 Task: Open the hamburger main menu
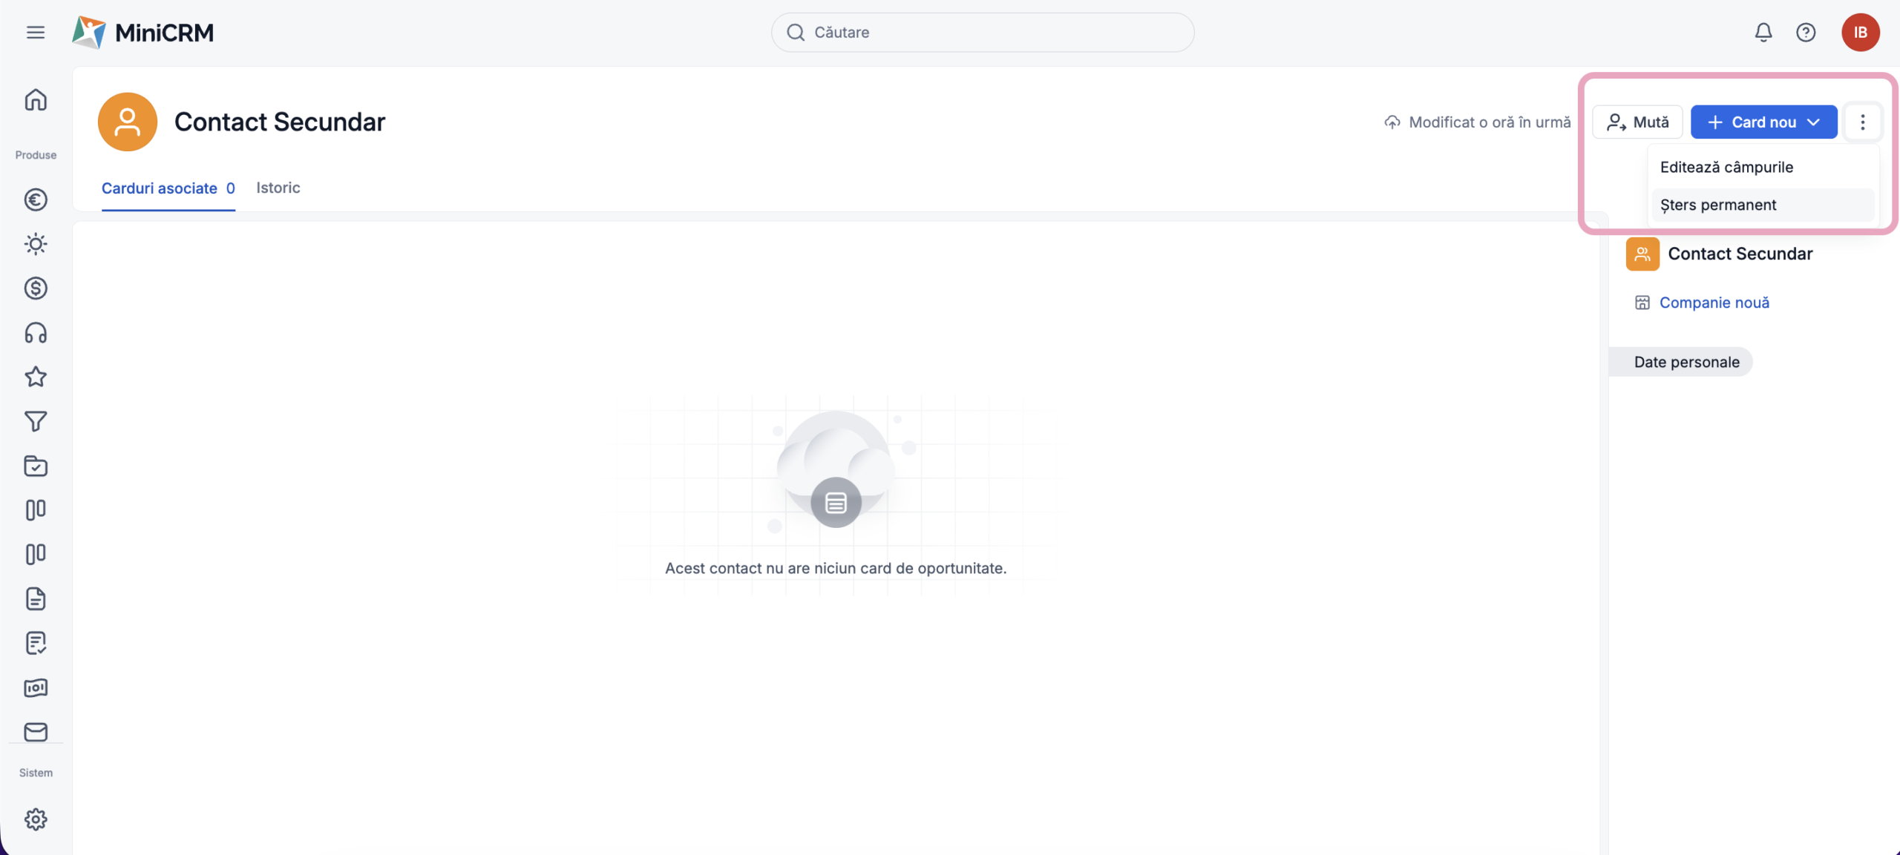[x=35, y=33]
